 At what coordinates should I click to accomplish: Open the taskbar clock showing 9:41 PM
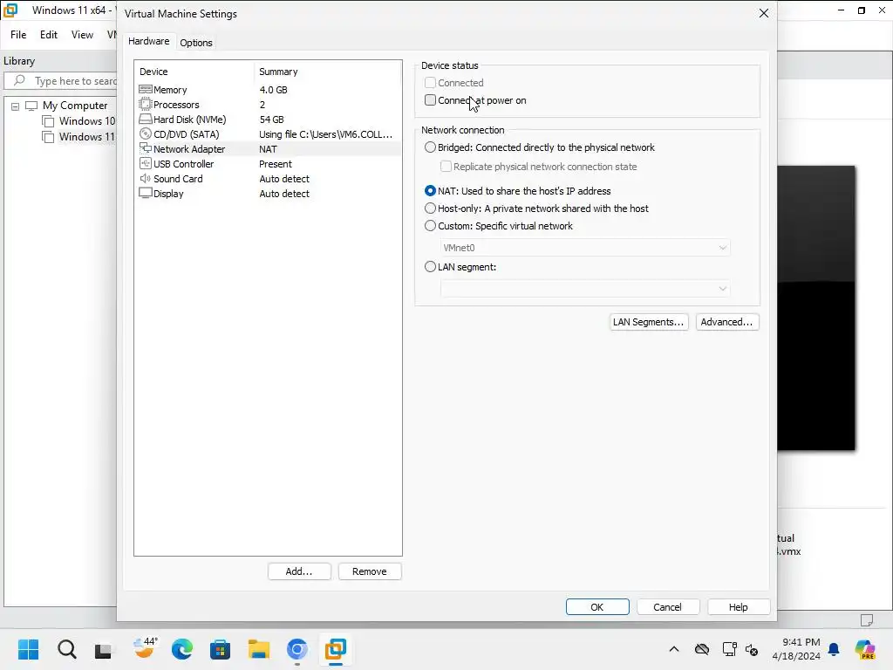coord(796,649)
